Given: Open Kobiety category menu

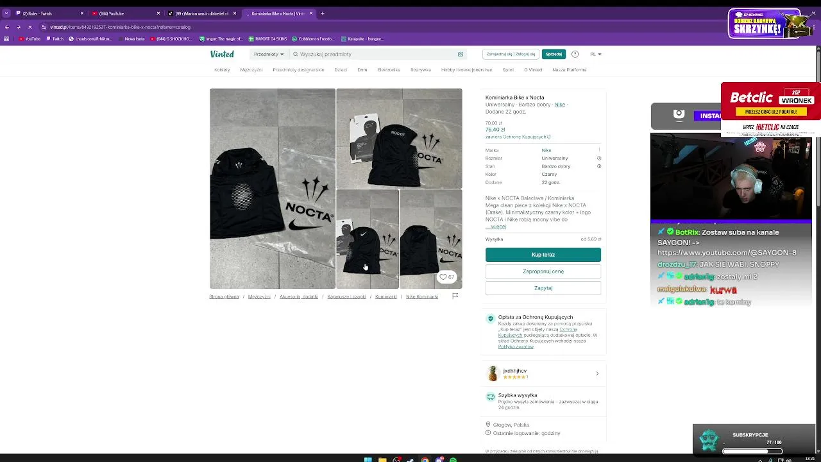Looking at the screenshot, I should (222, 69).
